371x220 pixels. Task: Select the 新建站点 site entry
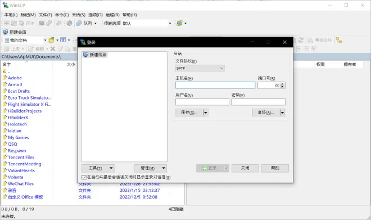pos(95,55)
